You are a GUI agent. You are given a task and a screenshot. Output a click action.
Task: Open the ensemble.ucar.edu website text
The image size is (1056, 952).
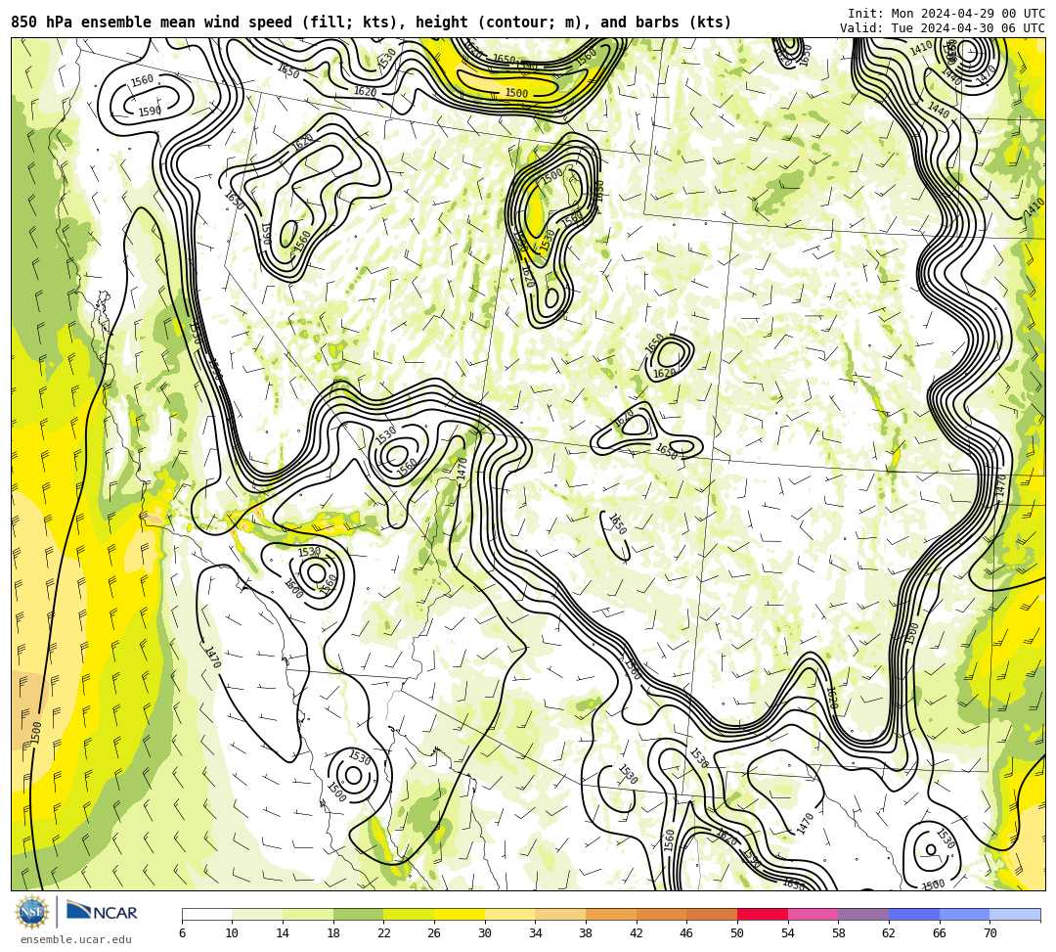76,940
